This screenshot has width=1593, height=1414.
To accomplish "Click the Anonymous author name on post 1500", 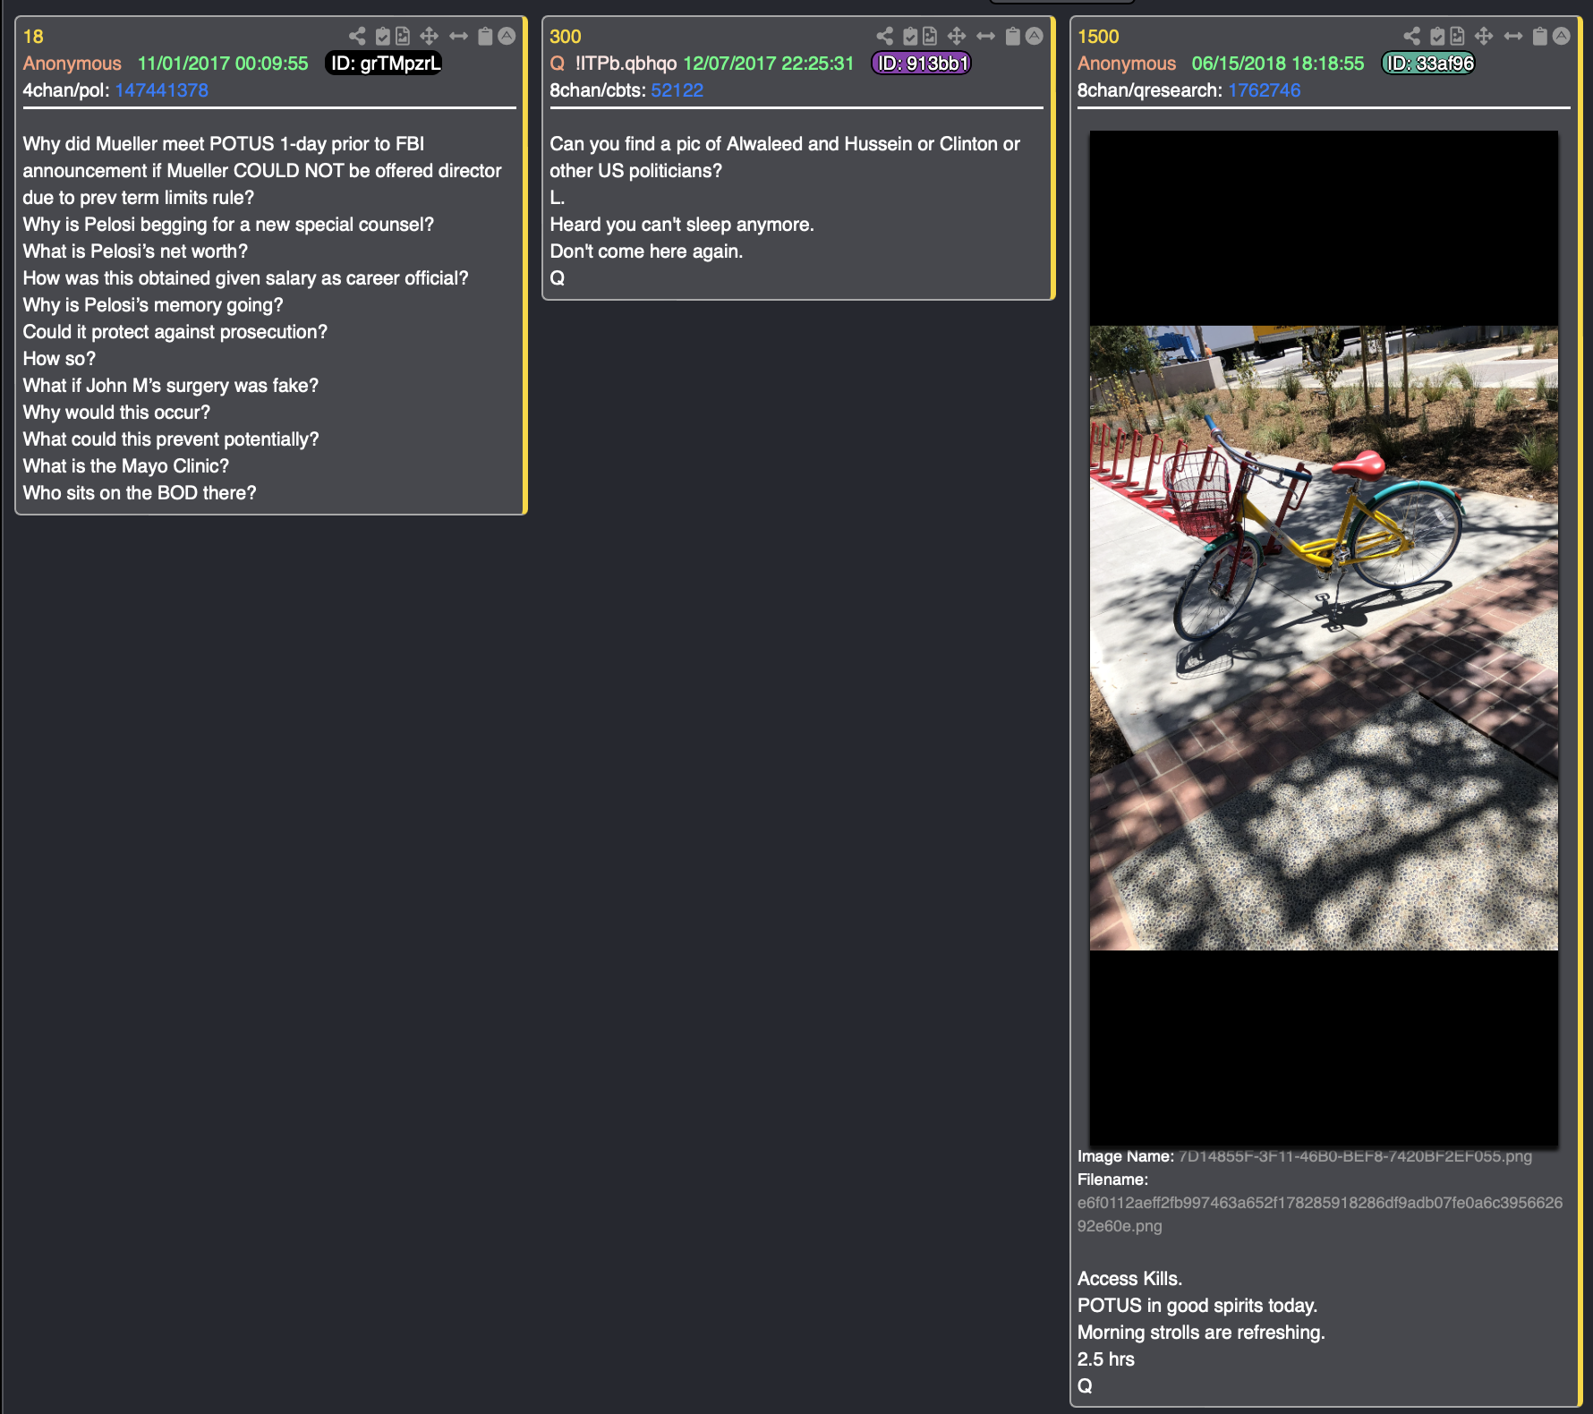I will tap(1127, 64).
